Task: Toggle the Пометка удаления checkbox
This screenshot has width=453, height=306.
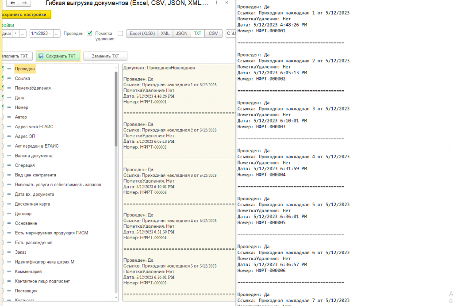Action: (120, 34)
